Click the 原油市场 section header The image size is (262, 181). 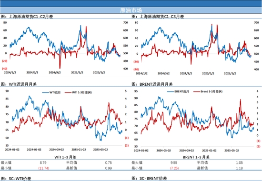tap(131, 10)
